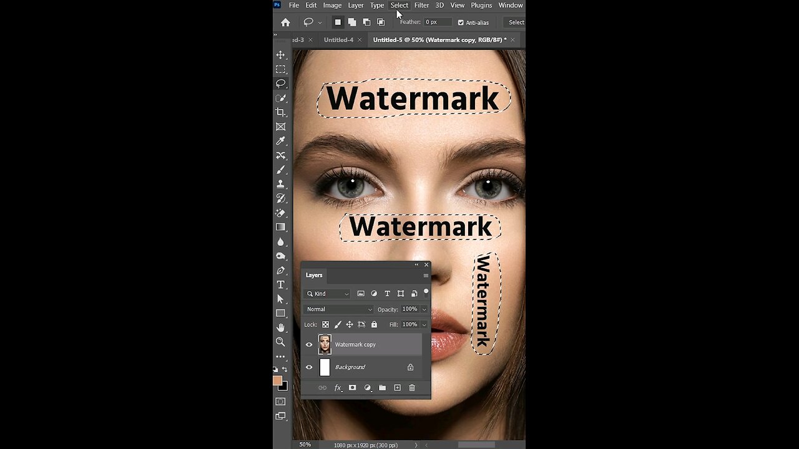Screen dimensions: 799x449
Task: Select the History Brush tool
Action: [x=281, y=198]
